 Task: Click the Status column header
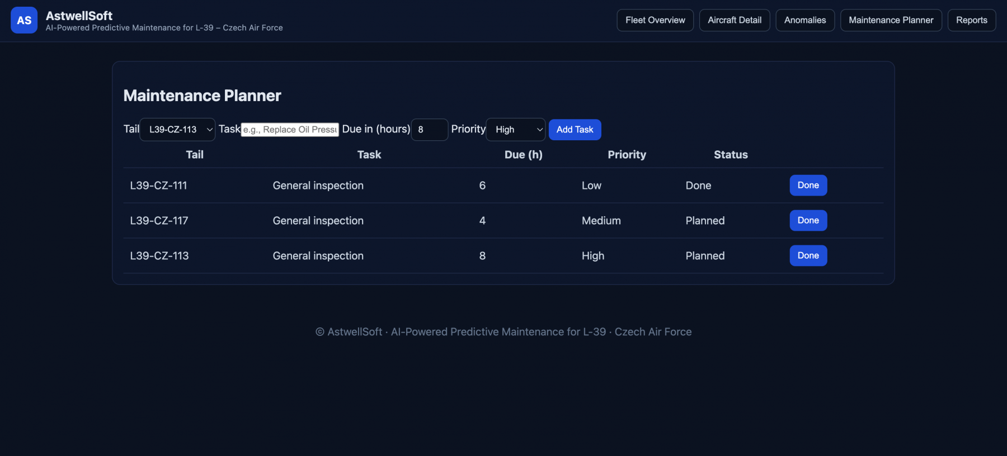click(731, 155)
